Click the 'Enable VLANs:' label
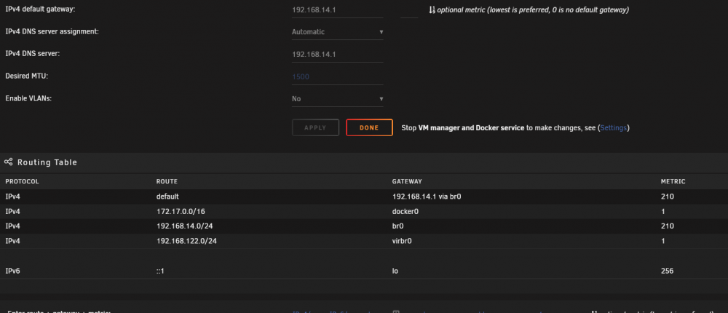The image size is (728, 313). pyautogui.click(x=28, y=98)
